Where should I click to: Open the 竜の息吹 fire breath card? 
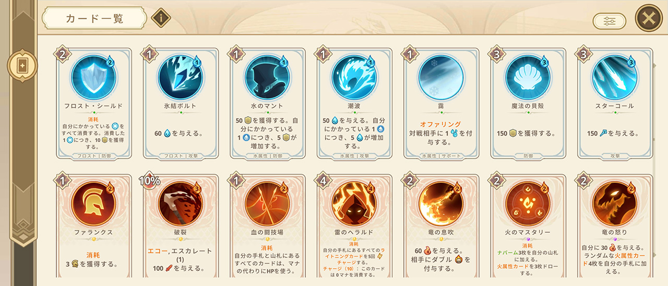440,230
